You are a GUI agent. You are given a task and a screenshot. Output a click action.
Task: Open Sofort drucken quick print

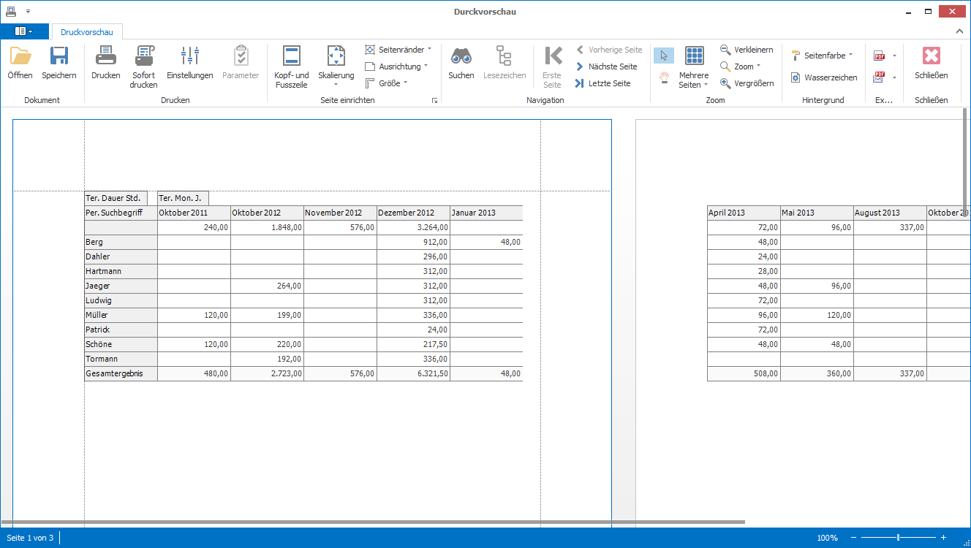(144, 57)
